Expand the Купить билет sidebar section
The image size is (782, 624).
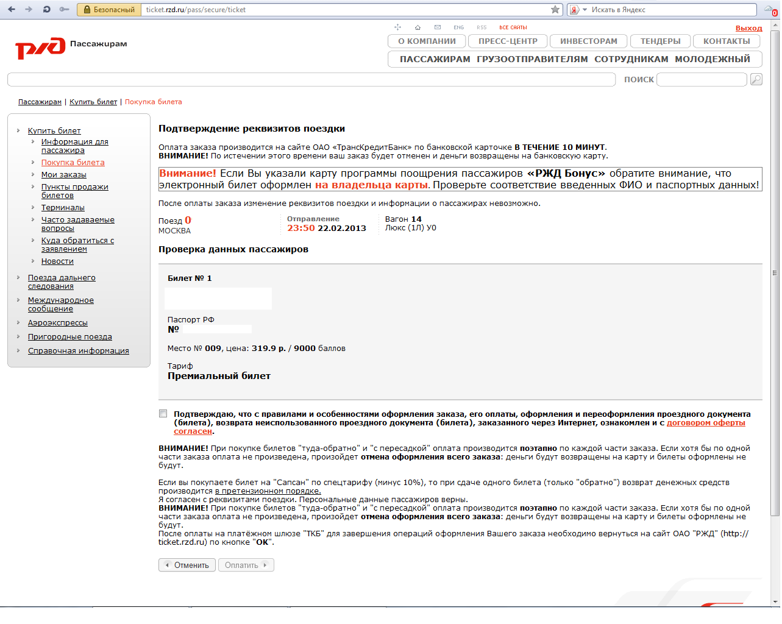54,131
